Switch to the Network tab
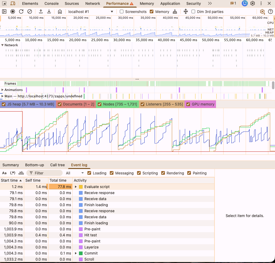This screenshot has width=275, height=263. click(x=93, y=4)
